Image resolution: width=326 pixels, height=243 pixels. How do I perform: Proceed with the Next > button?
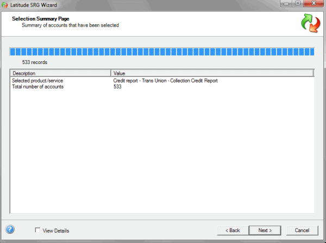[265, 231]
